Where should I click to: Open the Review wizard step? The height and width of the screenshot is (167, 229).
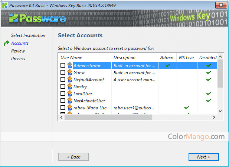tap(18, 51)
